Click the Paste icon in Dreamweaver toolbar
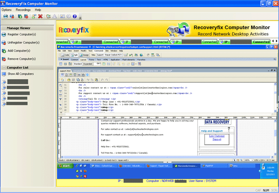The height and width of the screenshot is (193, 279). pos(96,80)
